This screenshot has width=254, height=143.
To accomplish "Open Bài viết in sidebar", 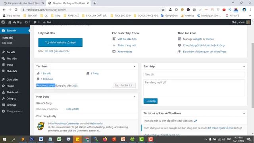I will click(15, 52).
